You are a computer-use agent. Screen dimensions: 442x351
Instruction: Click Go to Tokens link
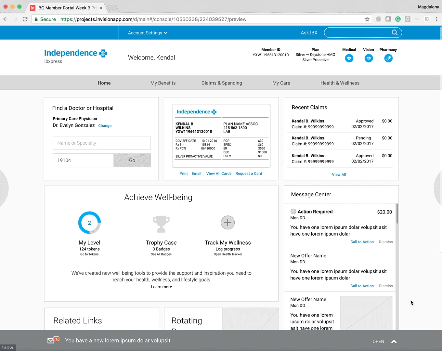coord(89,254)
